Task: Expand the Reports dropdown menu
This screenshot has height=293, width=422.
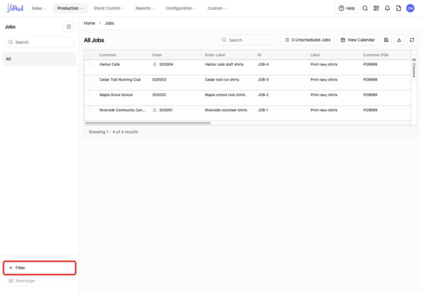Action: click(x=145, y=8)
